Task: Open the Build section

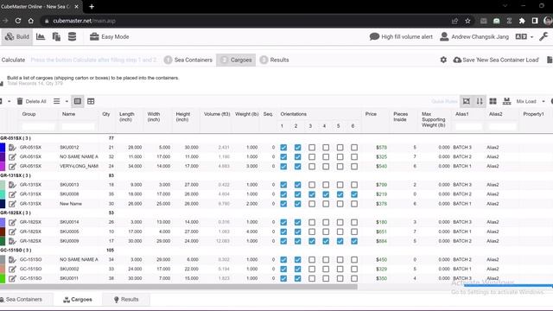Action: point(17,36)
